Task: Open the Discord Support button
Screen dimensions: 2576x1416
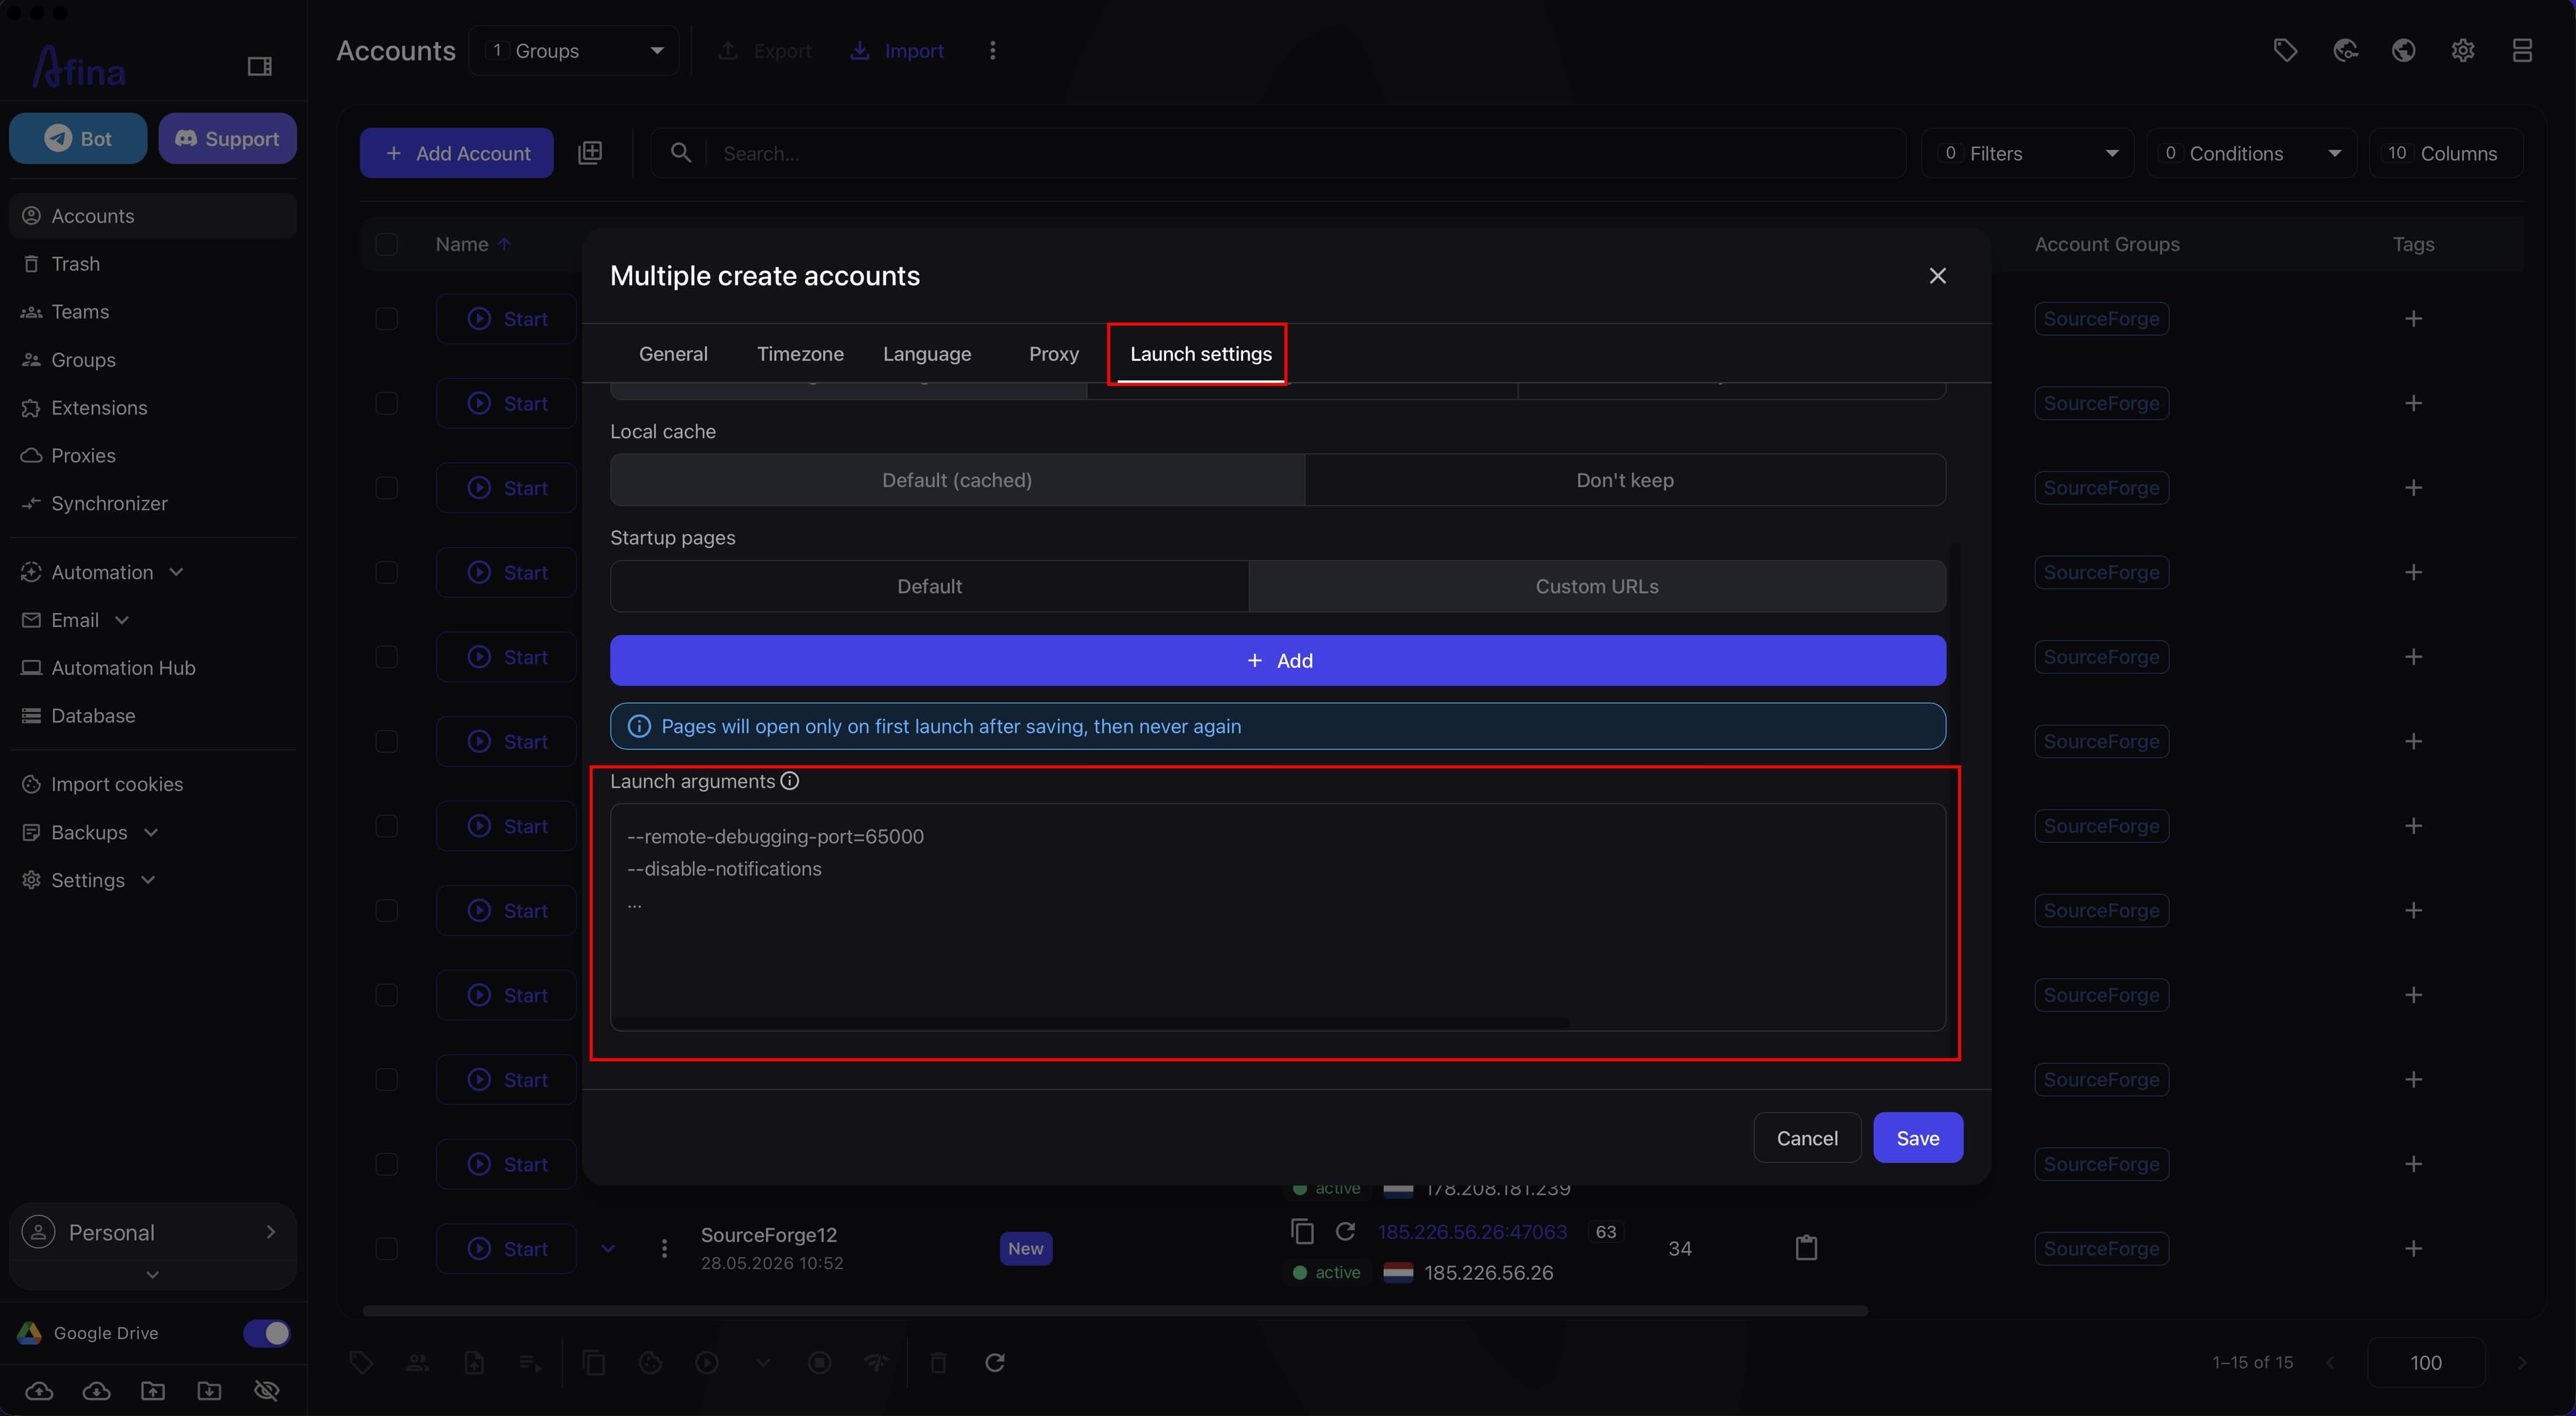Action: (x=227, y=139)
